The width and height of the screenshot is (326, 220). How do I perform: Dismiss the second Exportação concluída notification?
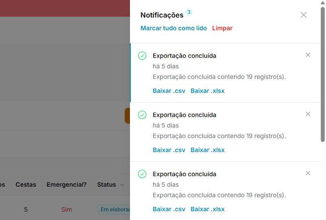pyautogui.click(x=308, y=114)
